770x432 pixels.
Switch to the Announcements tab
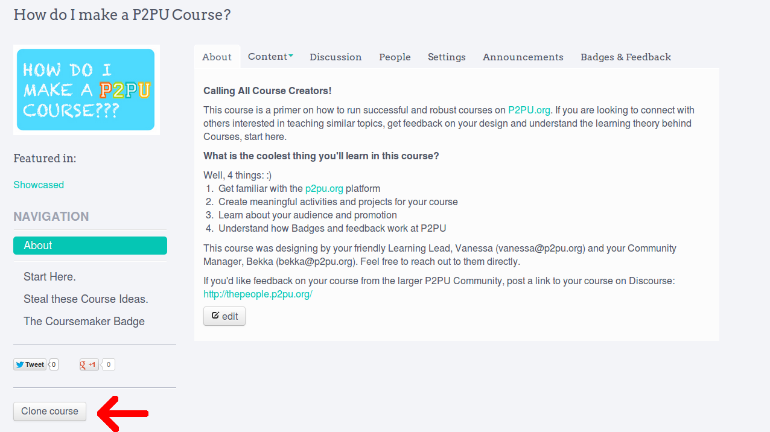pos(523,57)
